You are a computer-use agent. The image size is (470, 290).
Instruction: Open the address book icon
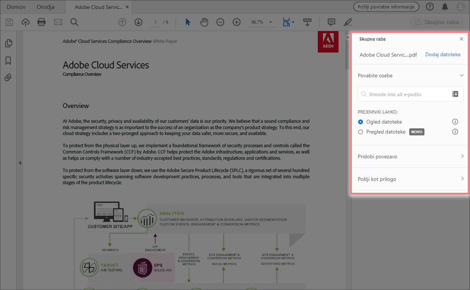(x=456, y=94)
